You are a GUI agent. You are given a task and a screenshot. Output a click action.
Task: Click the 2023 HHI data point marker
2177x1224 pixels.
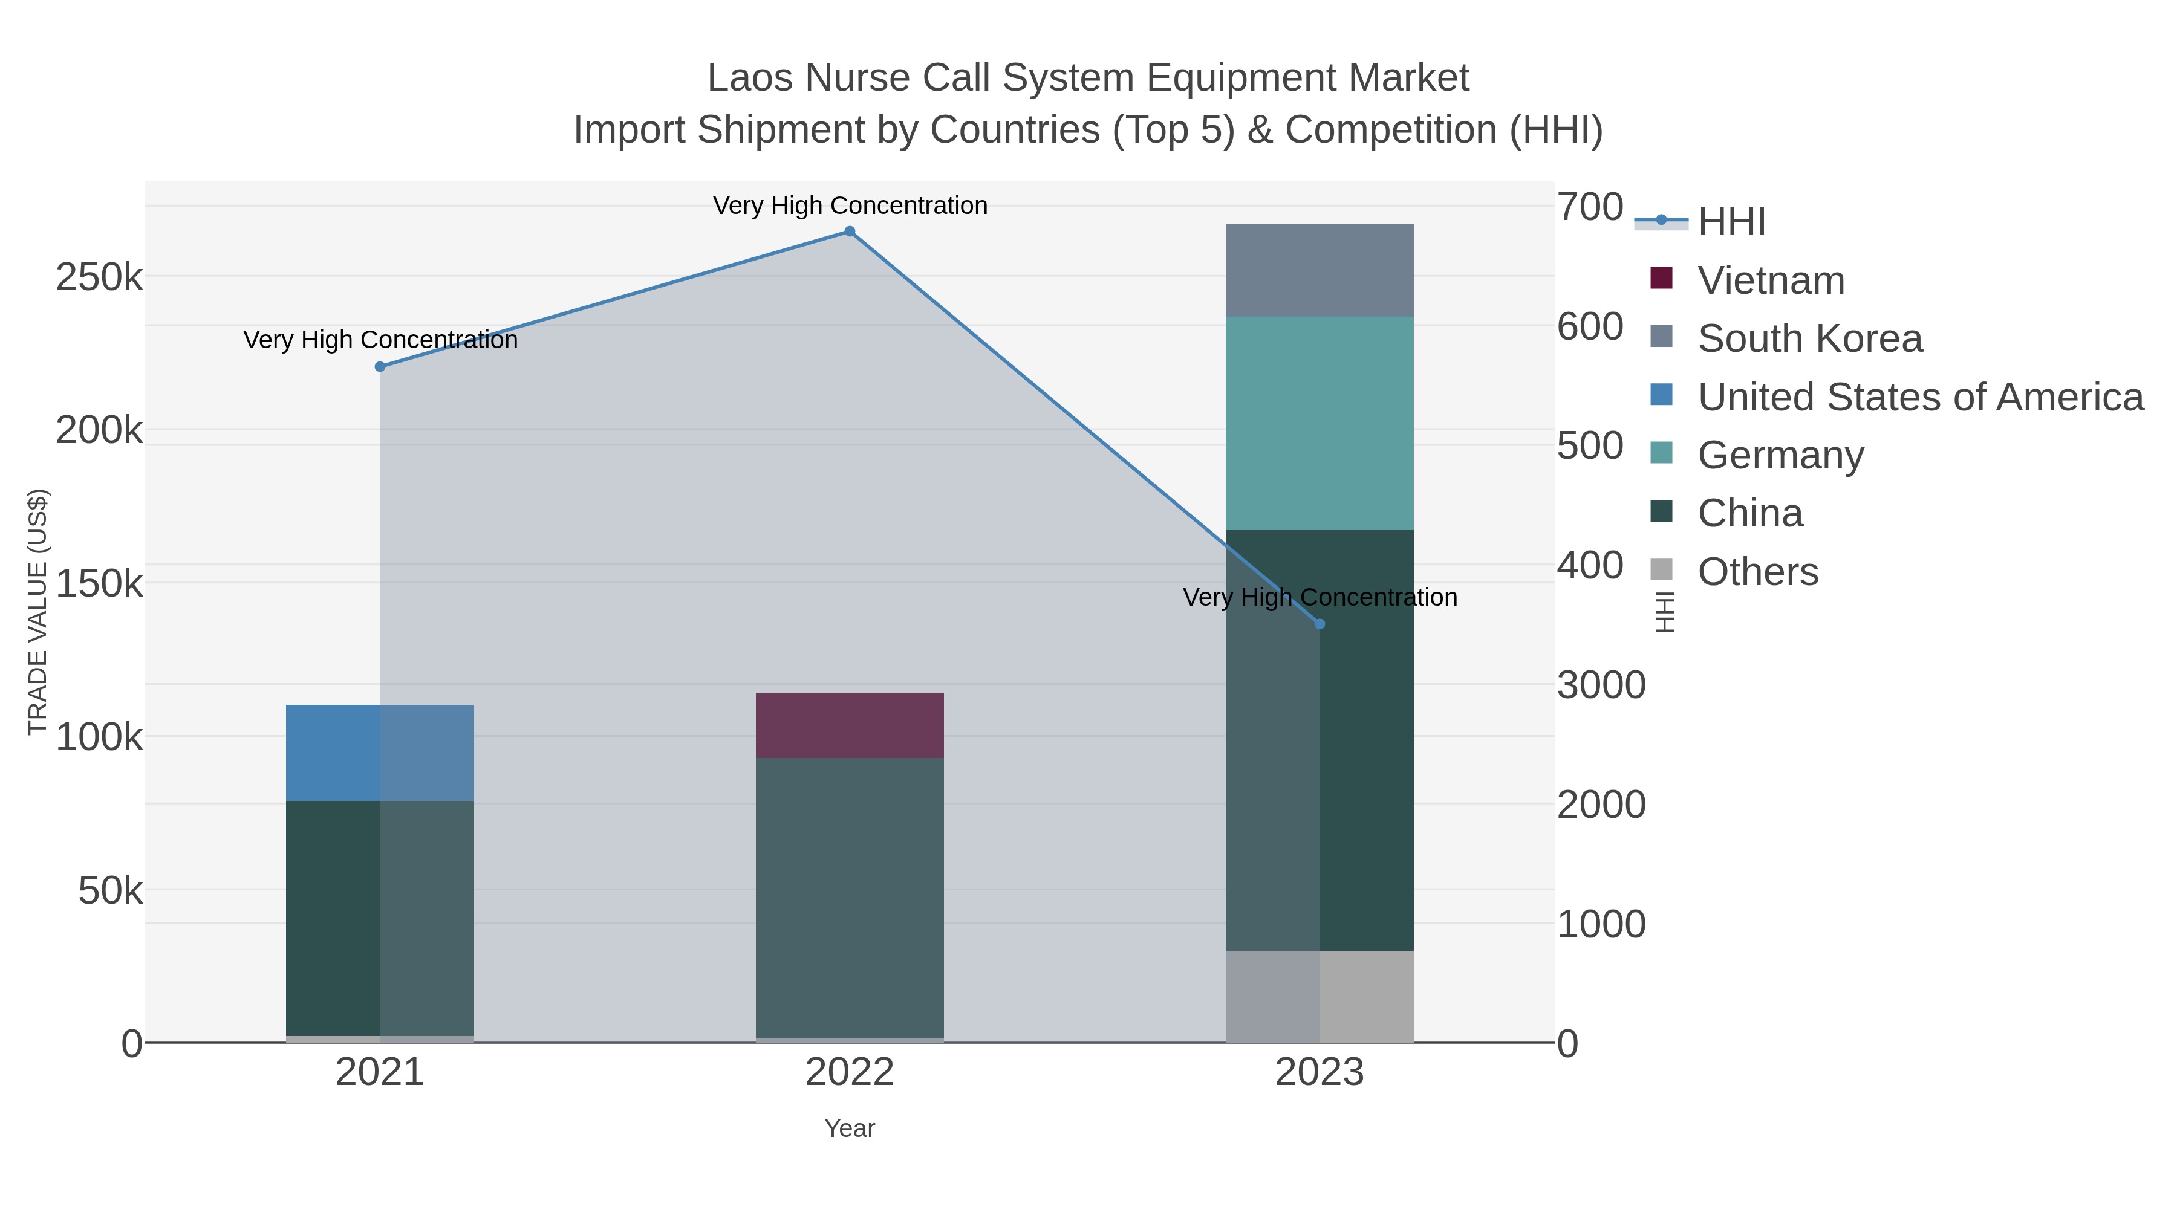click(1320, 624)
